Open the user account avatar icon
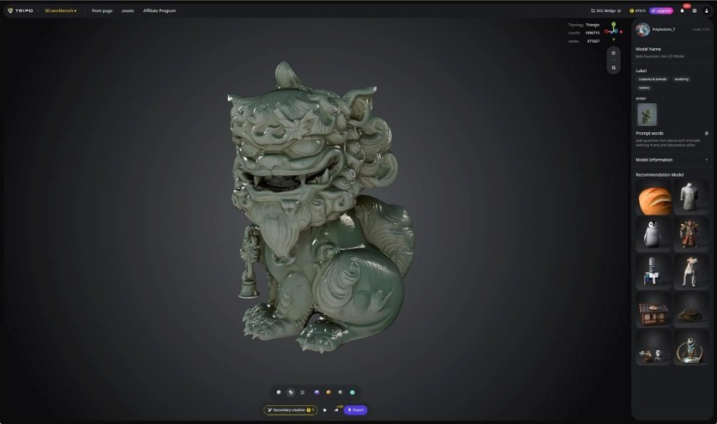The image size is (717, 424). pyautogui.click(x=706, y=10)
